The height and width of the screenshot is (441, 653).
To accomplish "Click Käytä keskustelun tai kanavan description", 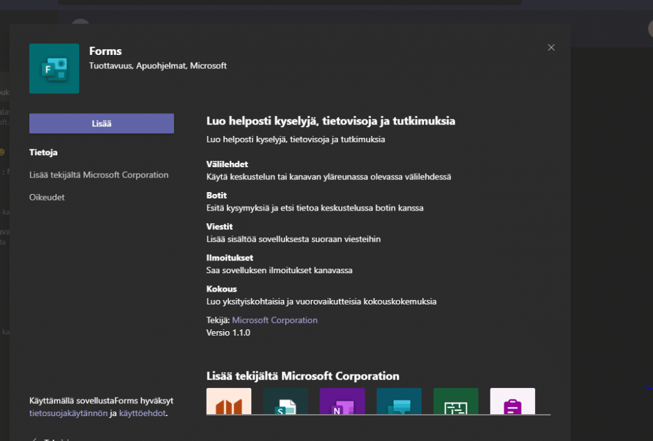I will pyautogui.click(x=328, y=177).
